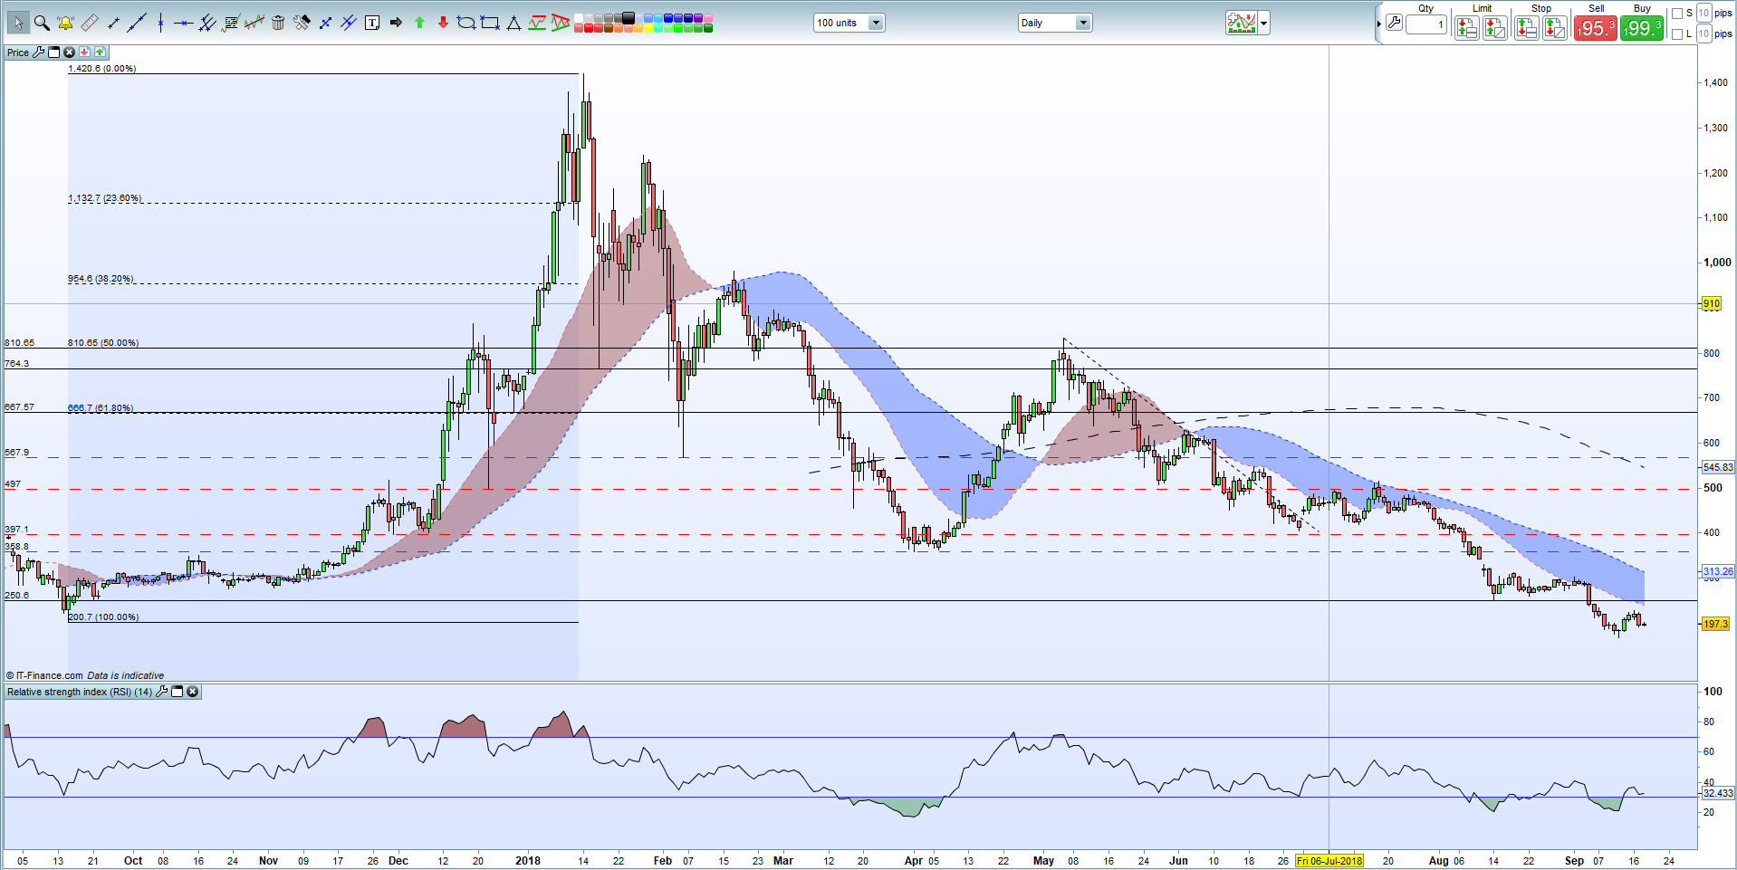This screenshot has height=870, width=1737.
Task: Move Price panel down with red arrow
Action: [x=85, y=53]
